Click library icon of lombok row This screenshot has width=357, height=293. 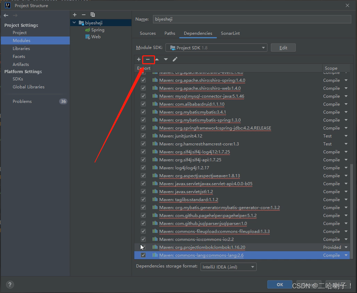click(x=155, y=247)
